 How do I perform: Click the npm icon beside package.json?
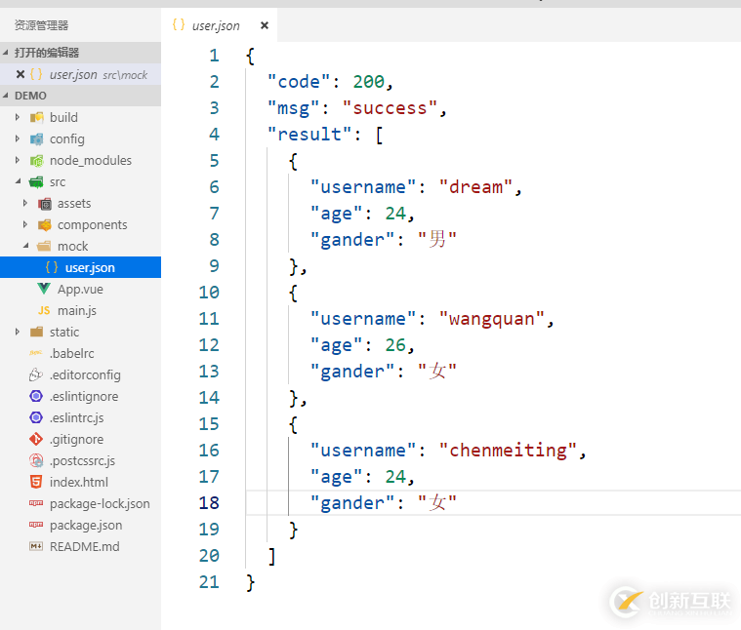tap(36, 525)
